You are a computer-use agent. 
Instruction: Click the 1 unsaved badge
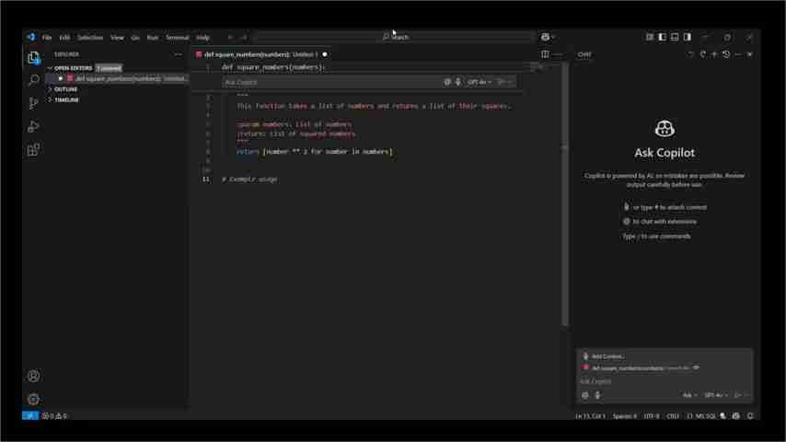point(109,68)
